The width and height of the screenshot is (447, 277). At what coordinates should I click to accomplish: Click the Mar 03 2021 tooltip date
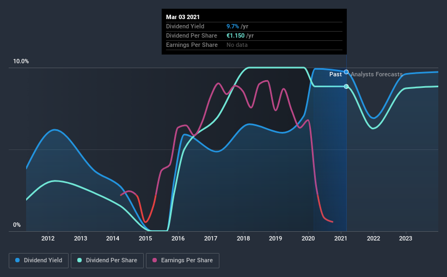[x=183, y=17]
